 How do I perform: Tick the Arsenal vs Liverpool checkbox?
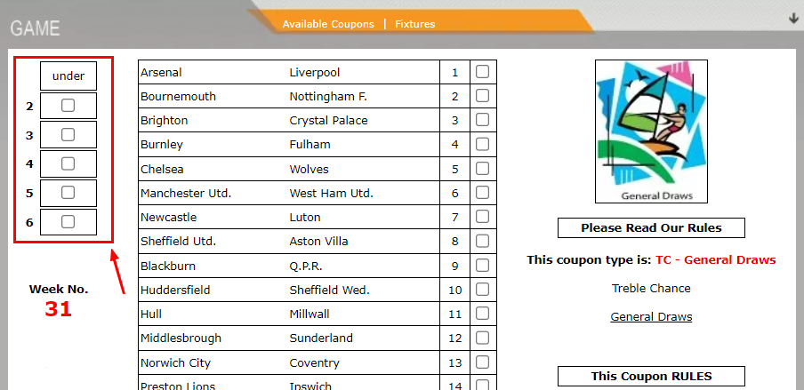(482, 72)
